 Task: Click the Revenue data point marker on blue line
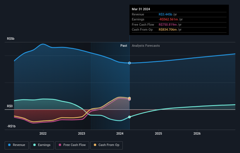coord(130,63)
